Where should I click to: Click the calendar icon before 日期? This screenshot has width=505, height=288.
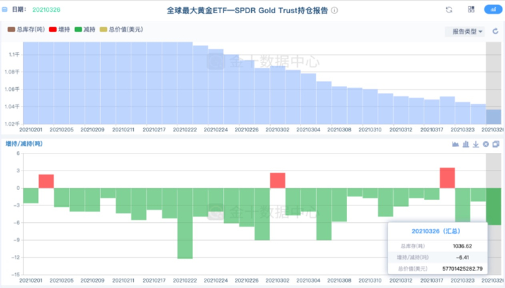pyautogui.click(x=4, y=9)
